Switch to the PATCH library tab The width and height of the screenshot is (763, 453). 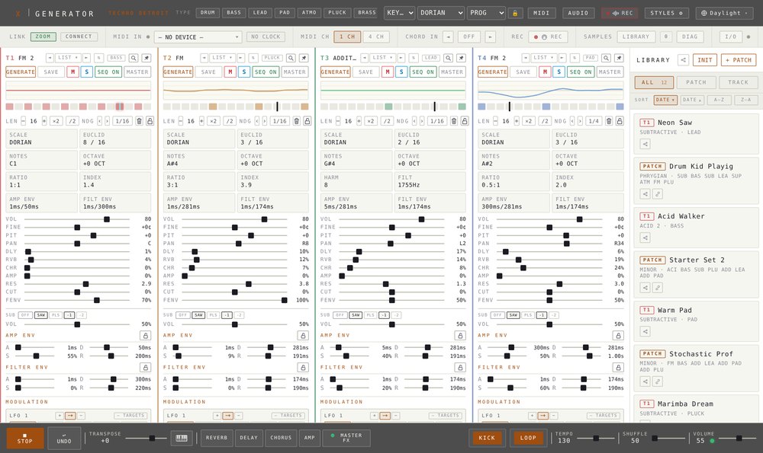click(x=696, y=82)
